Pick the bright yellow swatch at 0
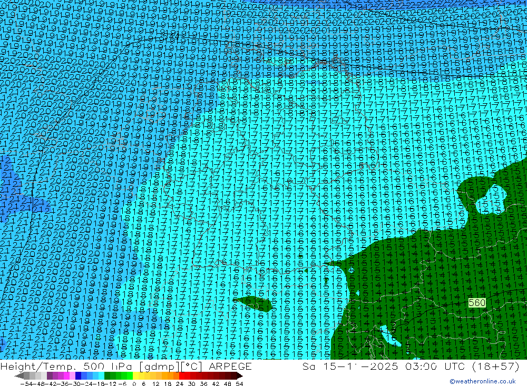 136,375
